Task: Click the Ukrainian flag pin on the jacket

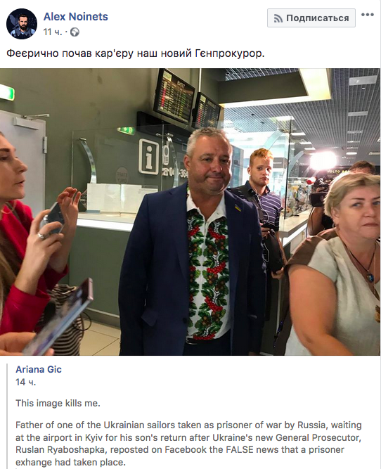Action: point(238,207)
